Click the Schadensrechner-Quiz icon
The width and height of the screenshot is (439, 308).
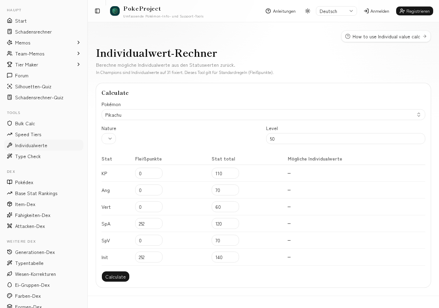(x=10, y=98)
